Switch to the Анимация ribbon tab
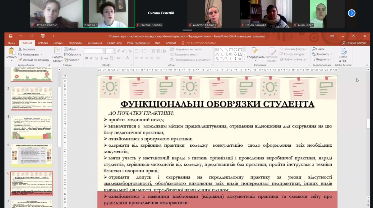The height and width of the screenshot is (208, 373). (95, 43)
